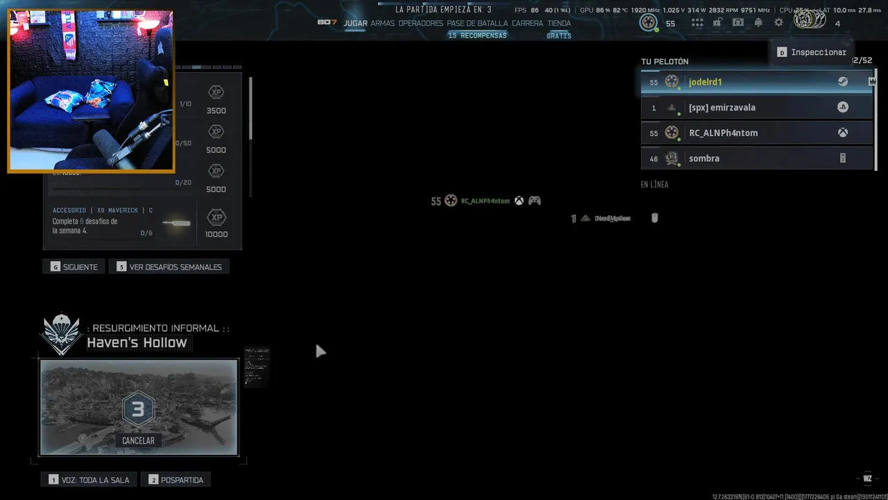Image resolution: width=888 pixels, height=500 pixels.
Task: Click the stacked squad emblems icon
Action: (x=810, y=20)
